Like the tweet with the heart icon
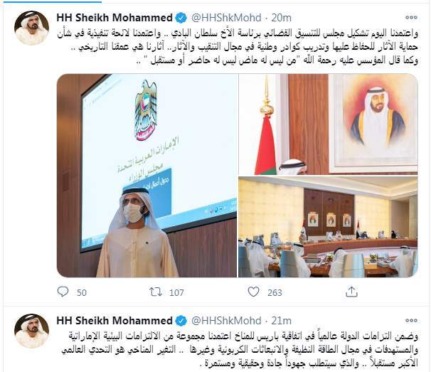 coord(253,292)
